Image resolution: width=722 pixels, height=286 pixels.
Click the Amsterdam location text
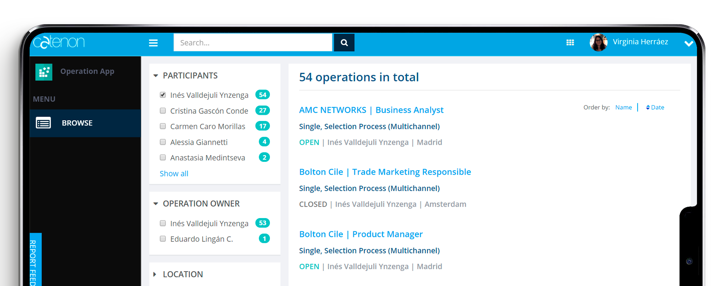coord(445,205)
